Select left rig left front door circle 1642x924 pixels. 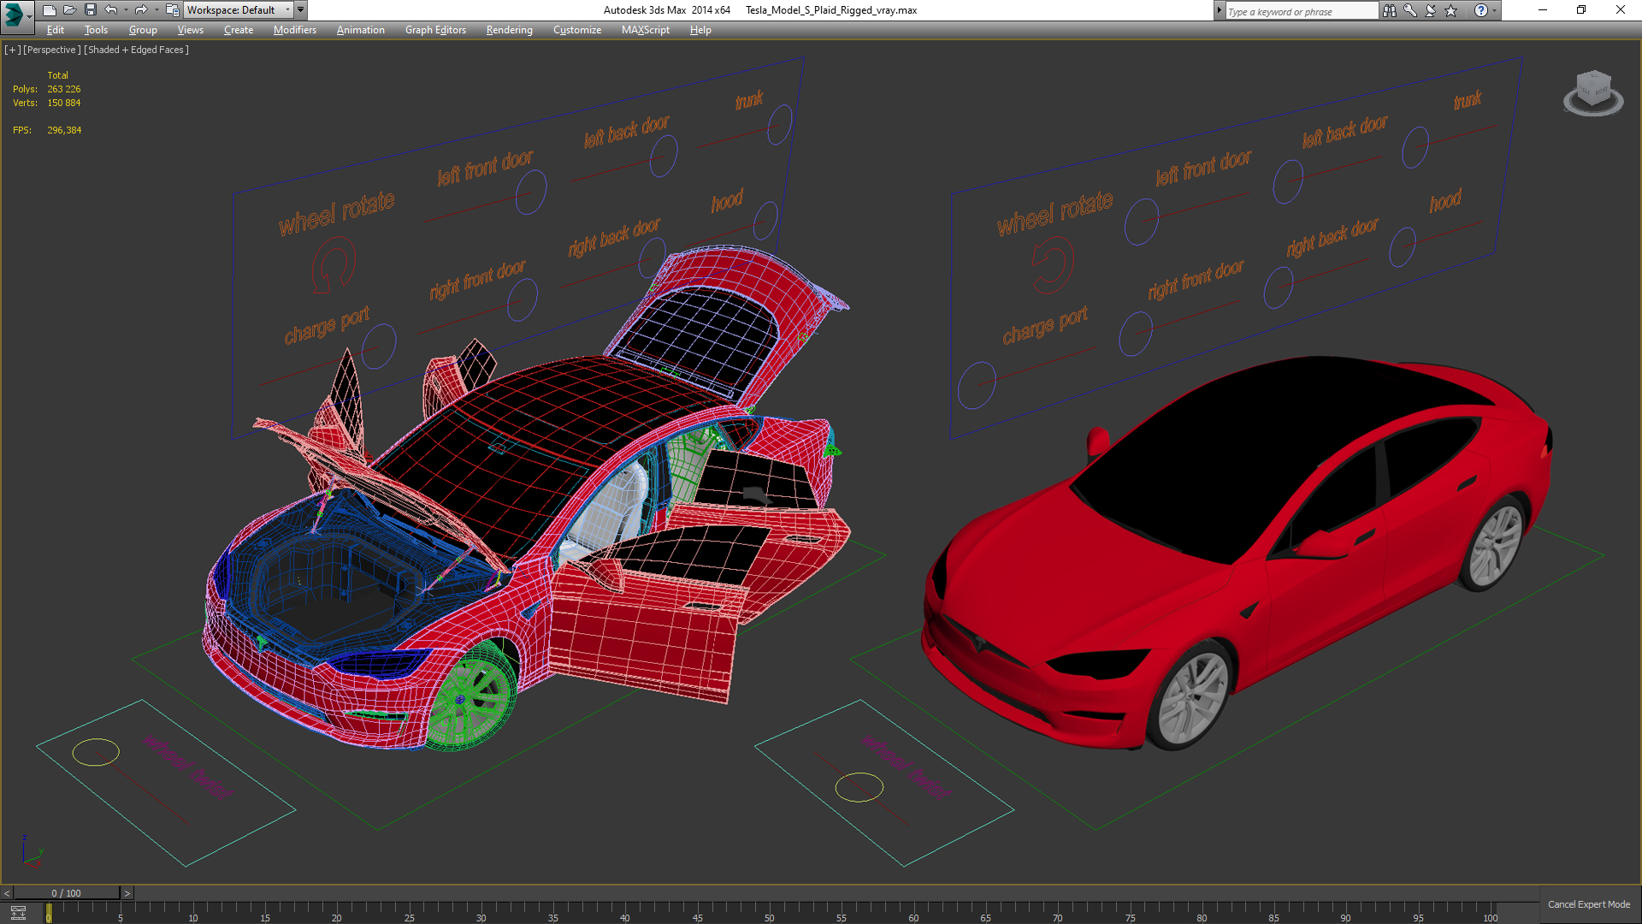pos(530,192)
